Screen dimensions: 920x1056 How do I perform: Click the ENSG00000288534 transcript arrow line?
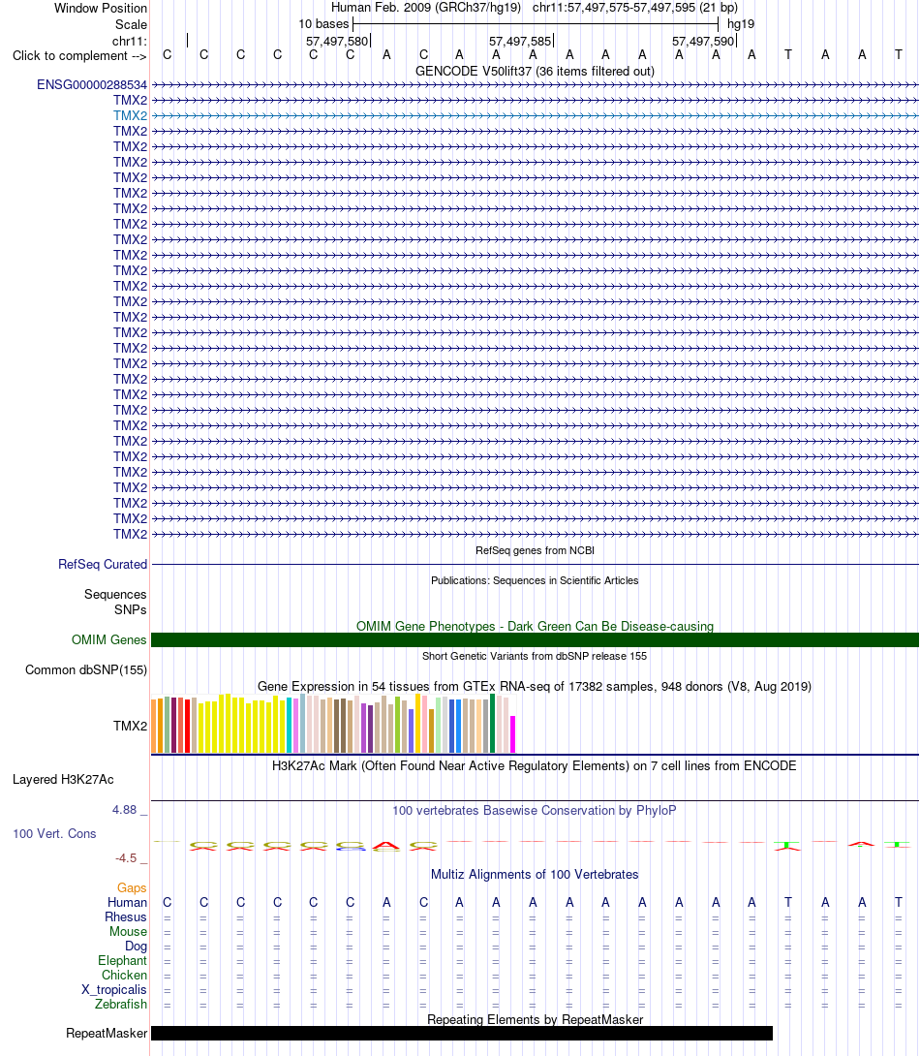click(x=535, y=85)
